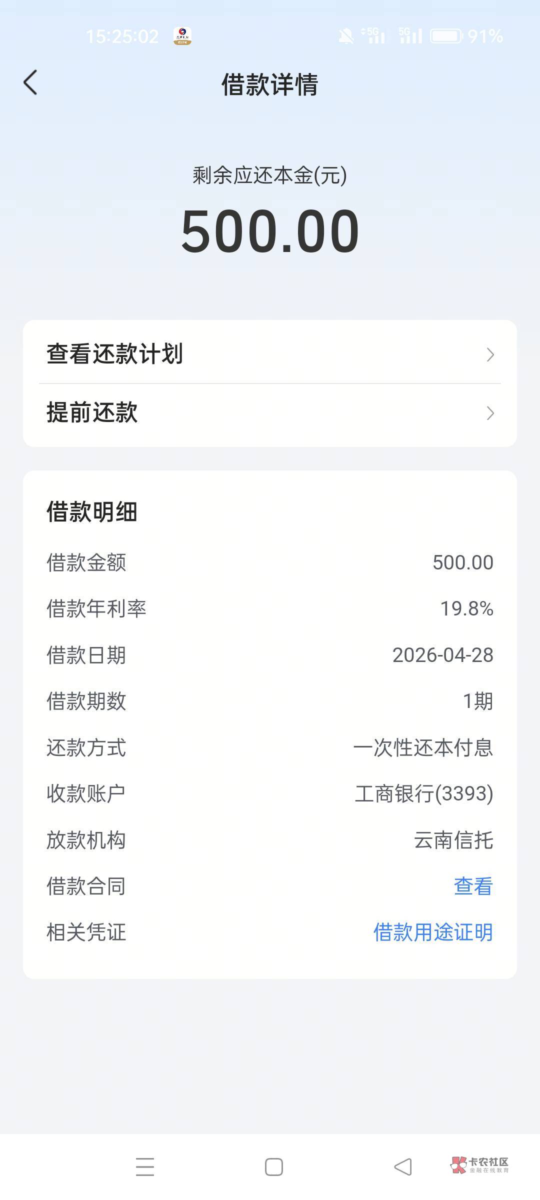Open the 借款用途证明 link
The image size is (540, 1200).
tap(433, 932)
